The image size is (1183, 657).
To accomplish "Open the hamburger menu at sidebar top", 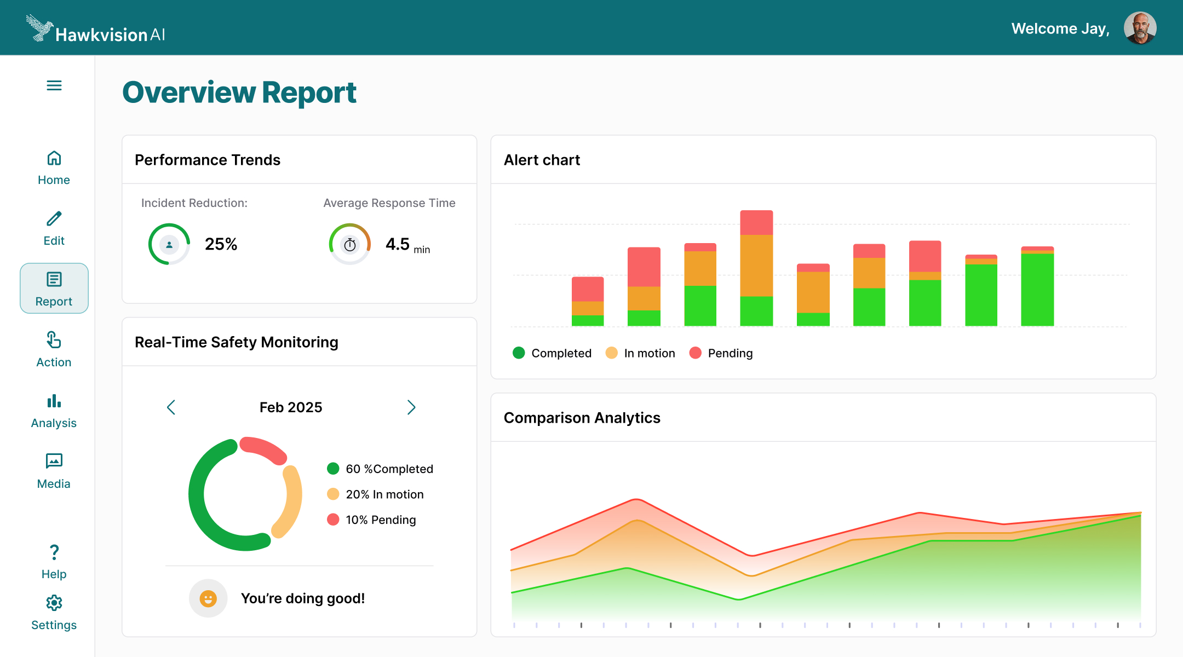I will [x=54, y=85].
